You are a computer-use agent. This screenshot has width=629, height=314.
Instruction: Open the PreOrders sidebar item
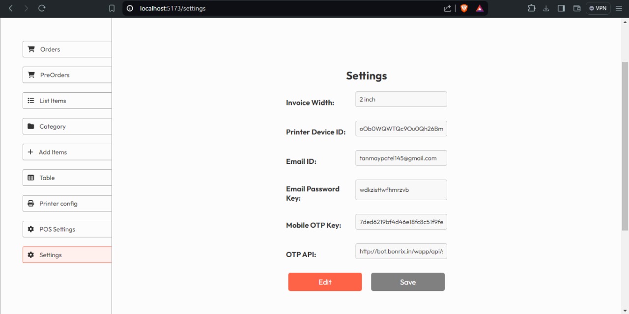tap(67, 75)
